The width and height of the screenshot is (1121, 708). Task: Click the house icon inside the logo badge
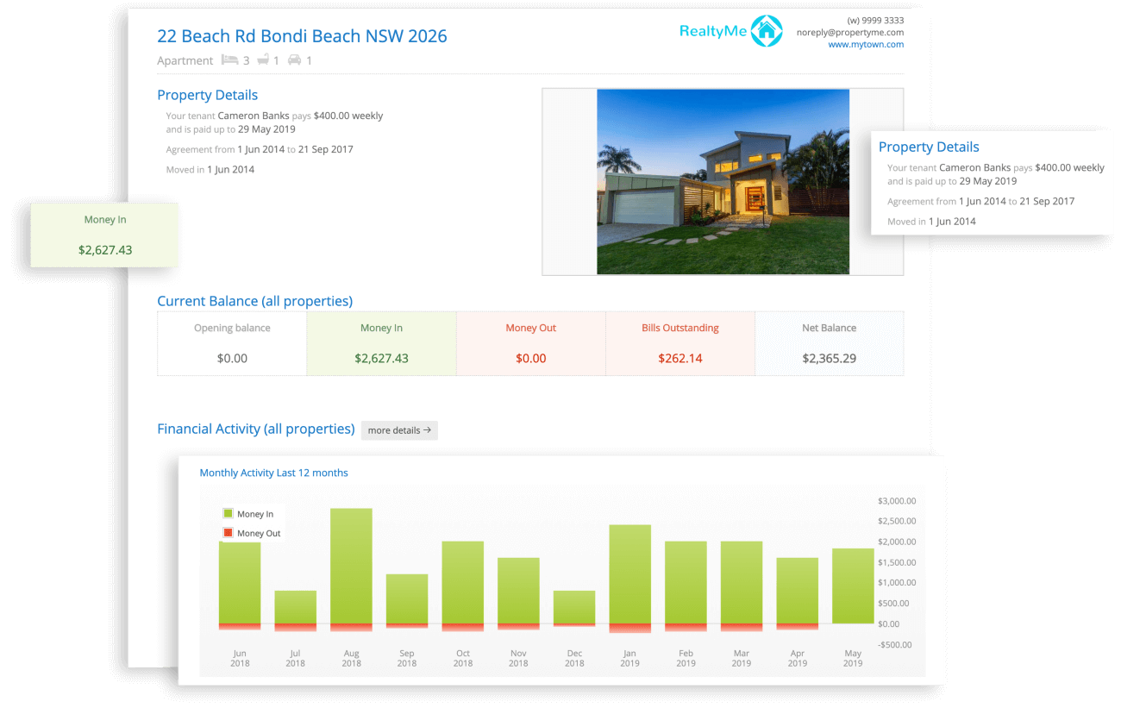point(766,30)
